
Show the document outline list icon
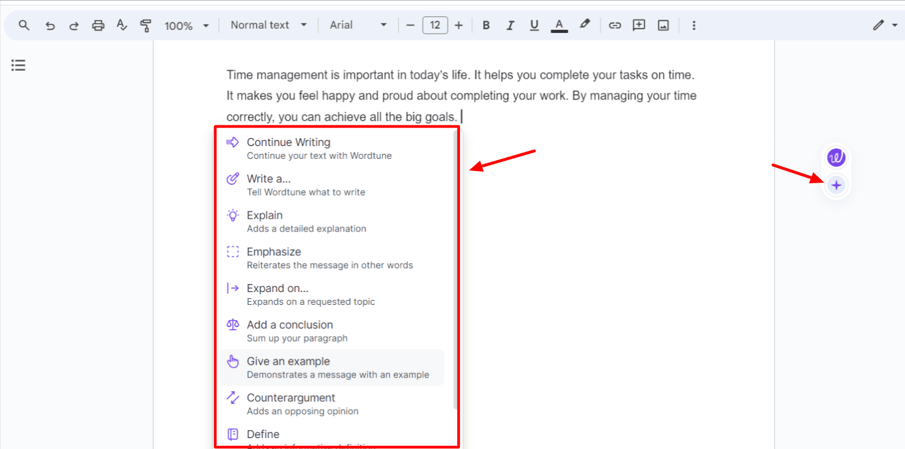click(18, 65)
